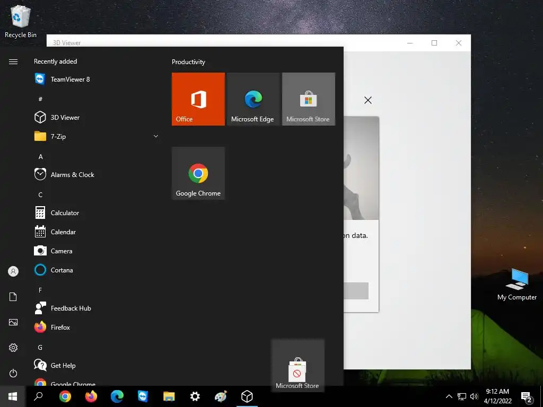Select the Recycle Bin desktop icon
The width and height of the screenshot is (543, 407).
click(x=21, y=22)
